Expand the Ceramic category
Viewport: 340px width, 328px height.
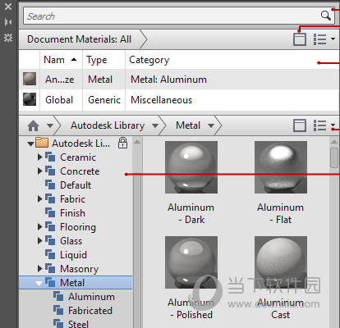tap(40, 157)
